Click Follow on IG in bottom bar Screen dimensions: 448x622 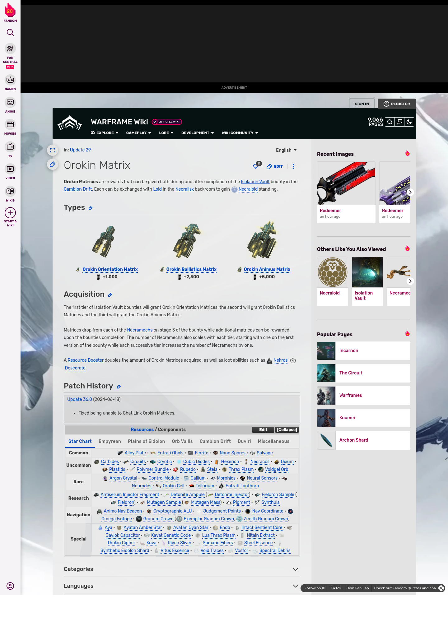coord(315,588)
